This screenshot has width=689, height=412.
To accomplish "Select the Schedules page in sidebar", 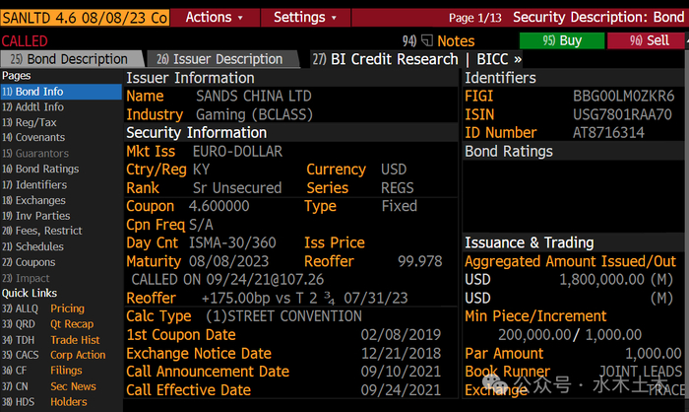I will (39, 247).
